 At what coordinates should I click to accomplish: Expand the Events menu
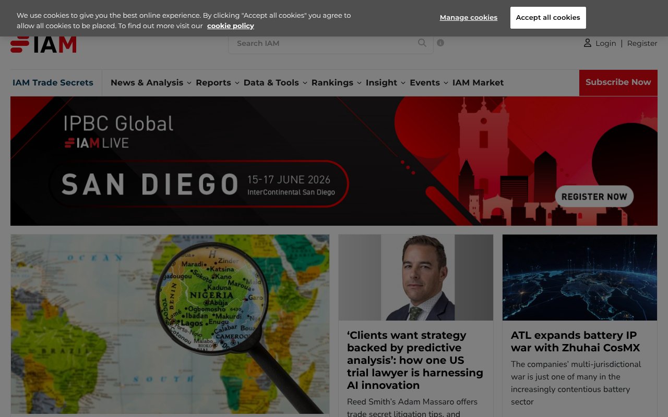coord(425,82)
